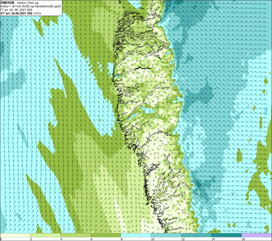This screenshot has width=272, height=241.
Task: Click the 'VT: þri. 24.08.2021 05Z' valid time
Action: 16,13
